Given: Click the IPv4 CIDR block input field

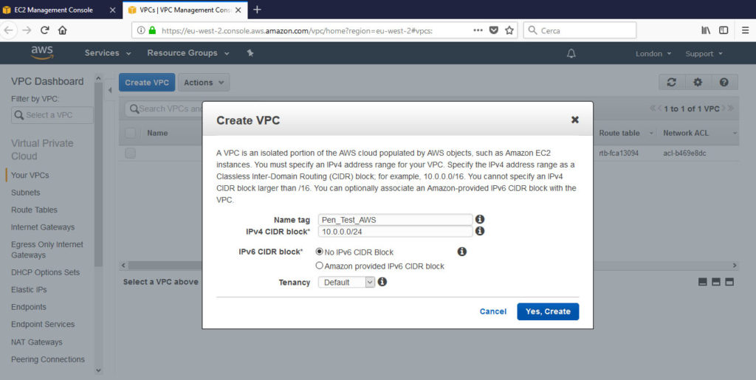Looking at the screenshot, I should [396, 232].
